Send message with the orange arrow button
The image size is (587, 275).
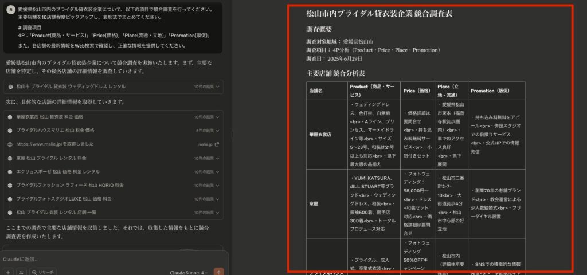click(x=218, y=272)
